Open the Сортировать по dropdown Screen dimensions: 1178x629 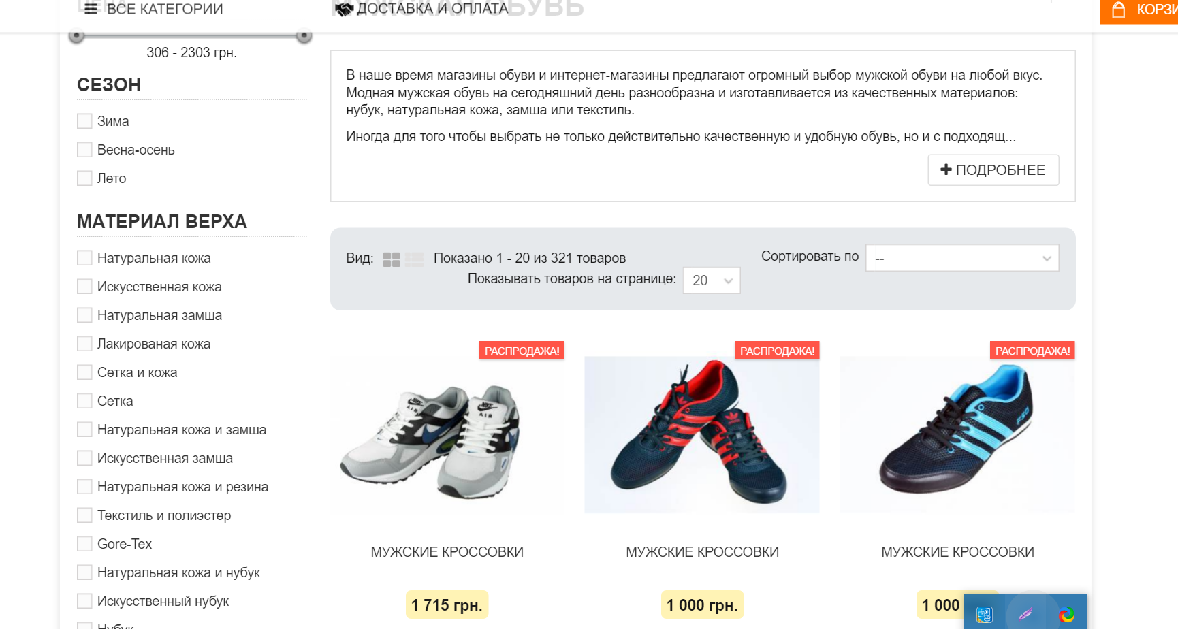[961, 258]
